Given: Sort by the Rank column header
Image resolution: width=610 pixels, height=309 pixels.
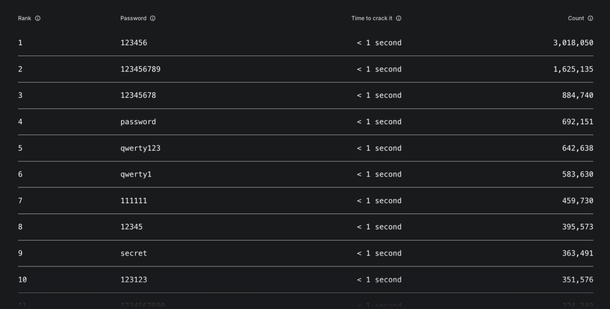Looking at the screenshot, I should (24, 18).
